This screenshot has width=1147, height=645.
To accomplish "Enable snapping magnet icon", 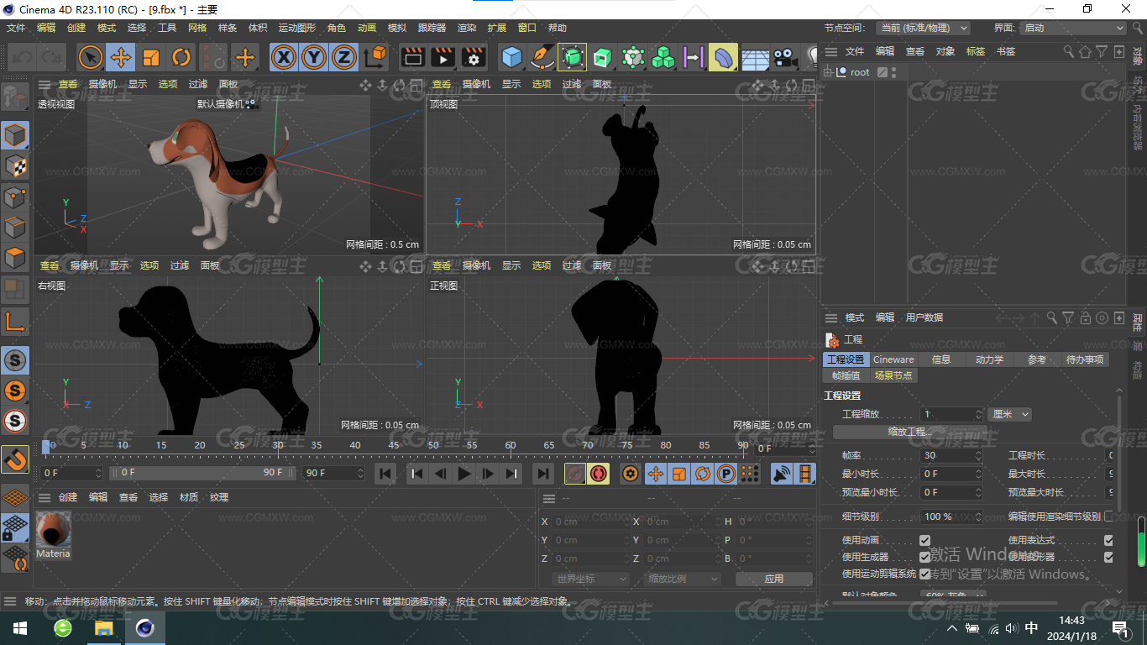I will (15, 459).
